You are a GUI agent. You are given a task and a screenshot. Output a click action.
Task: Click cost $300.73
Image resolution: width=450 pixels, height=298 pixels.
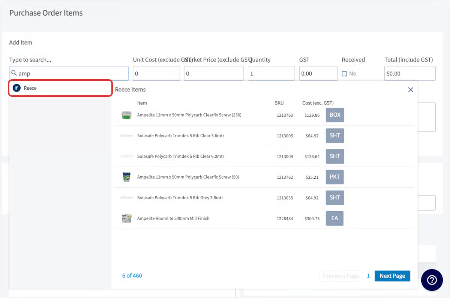click(312, 218)
